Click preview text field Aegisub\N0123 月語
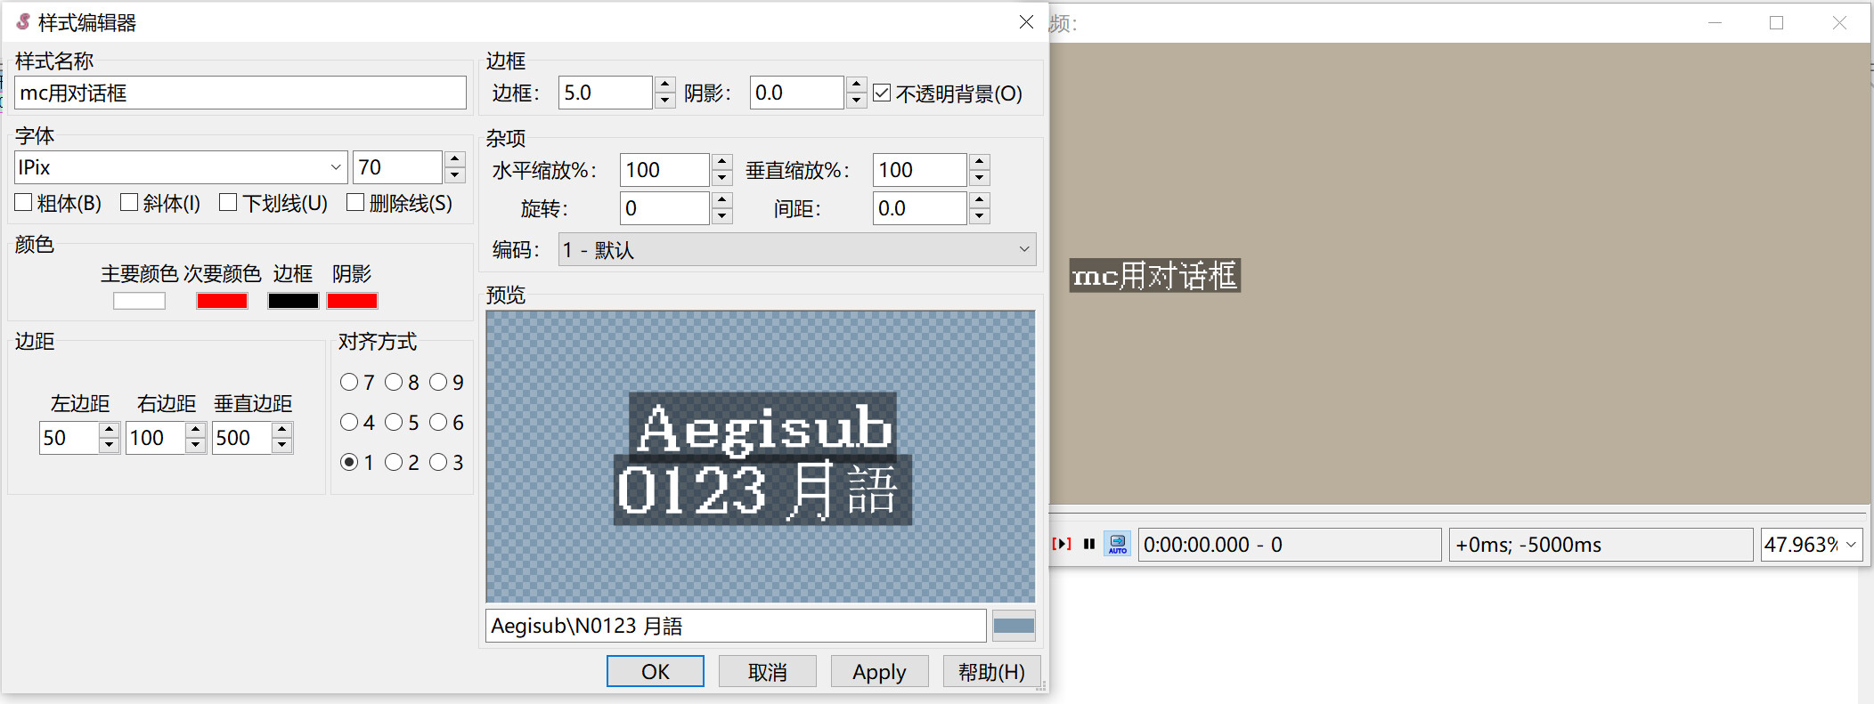 [736, 626]
